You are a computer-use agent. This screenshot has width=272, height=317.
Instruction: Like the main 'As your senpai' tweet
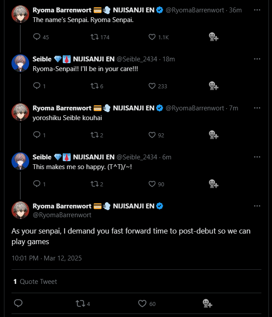tap(142, 303)
